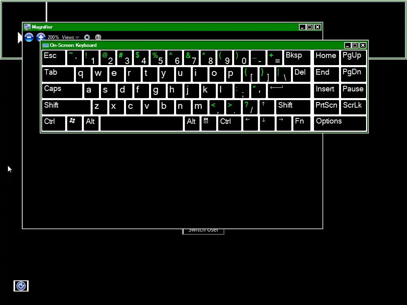Toggle the Caps lock key
This screenshot has width=407, height=305.
(62, 91)
